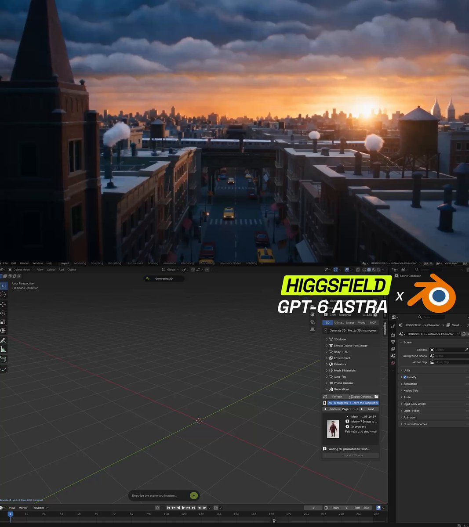Select the Move tool in viewport toolbar

3,304
